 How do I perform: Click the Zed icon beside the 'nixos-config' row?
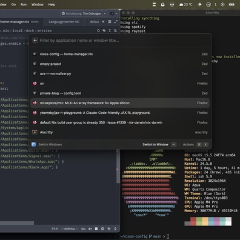click(35, 54)
